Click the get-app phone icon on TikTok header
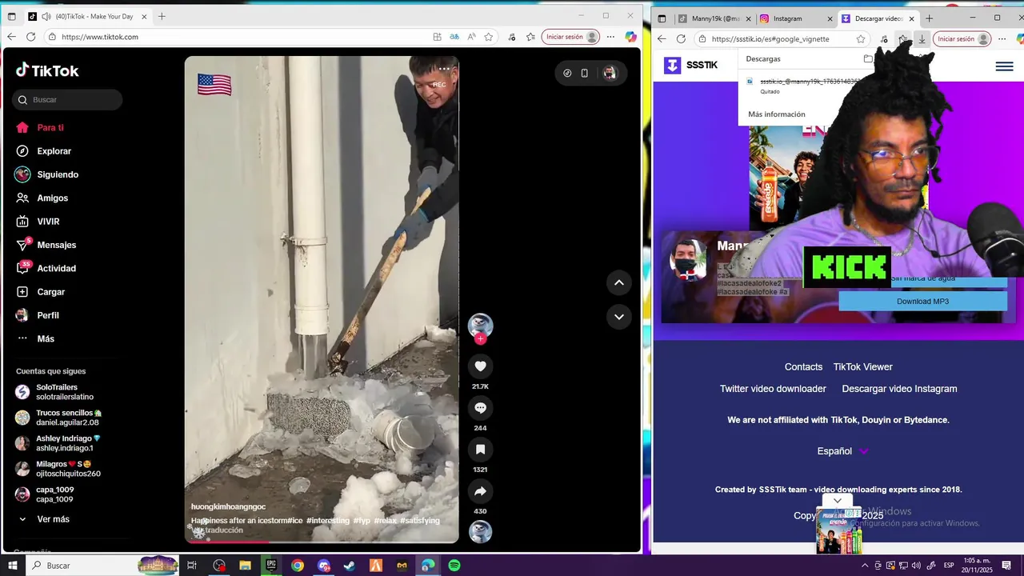The height and width of the screenshot is (576, 1024). [585, 73]
